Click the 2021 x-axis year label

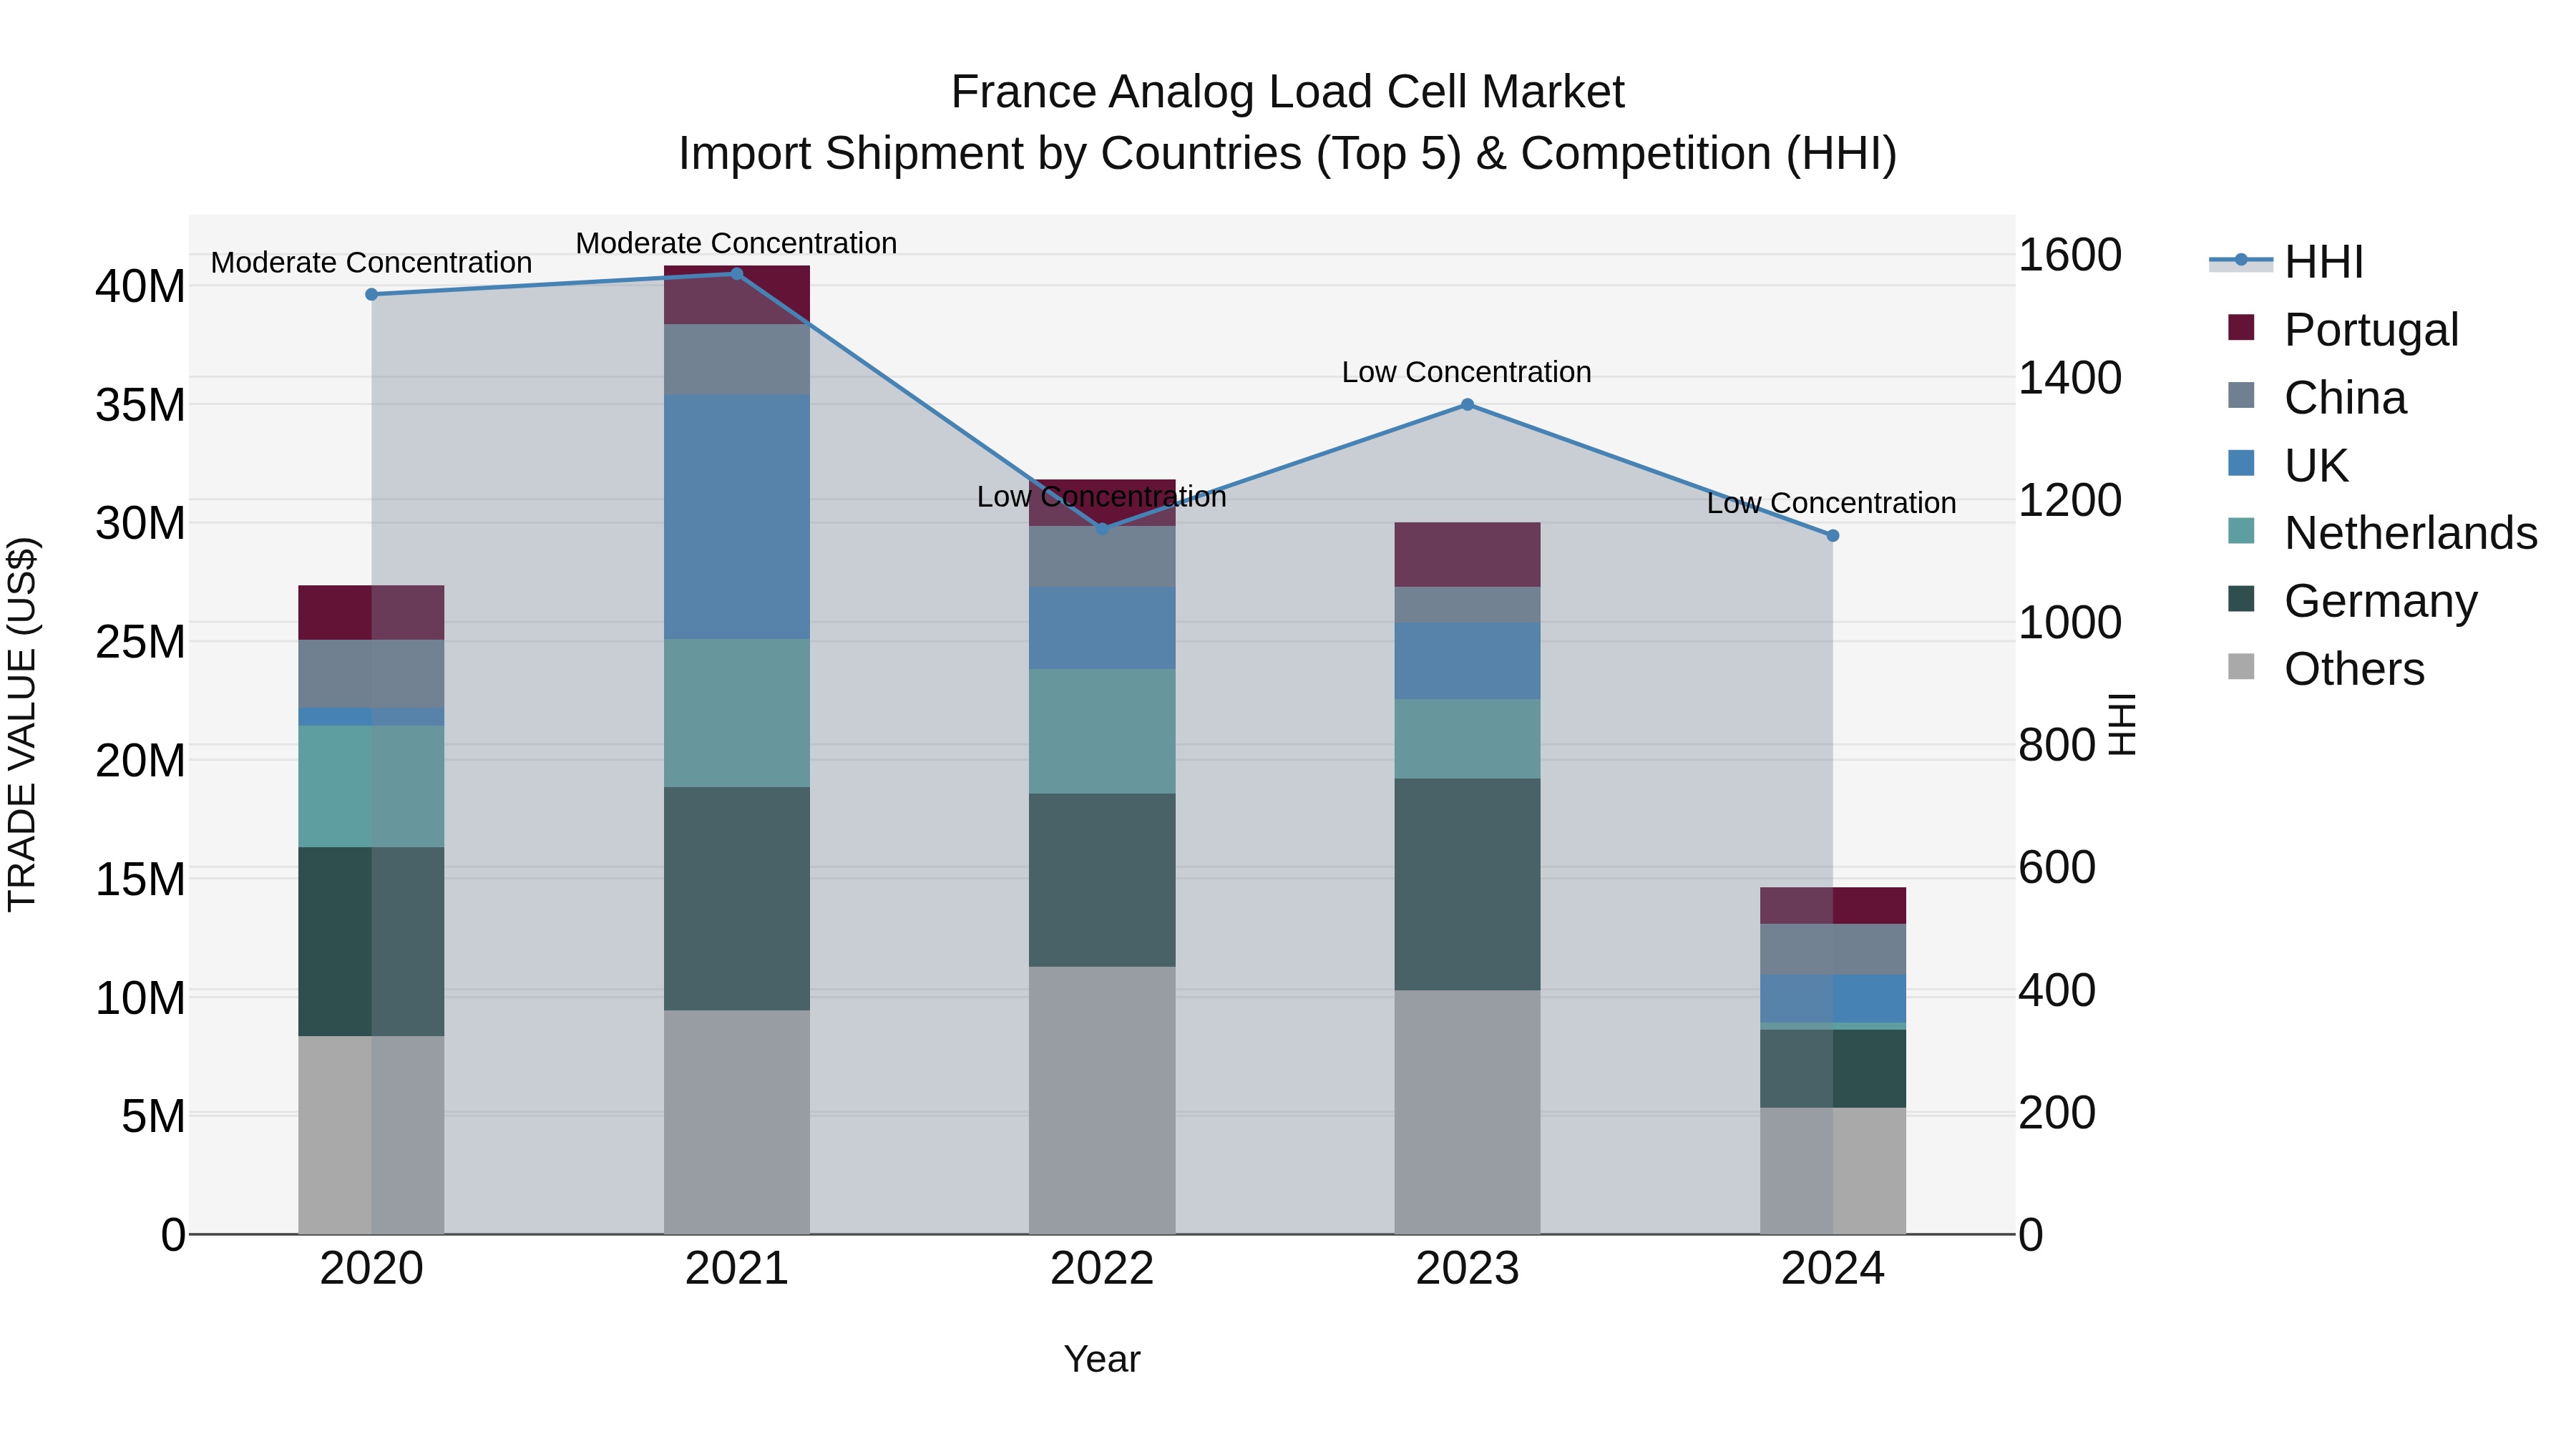coord(737,1269)
